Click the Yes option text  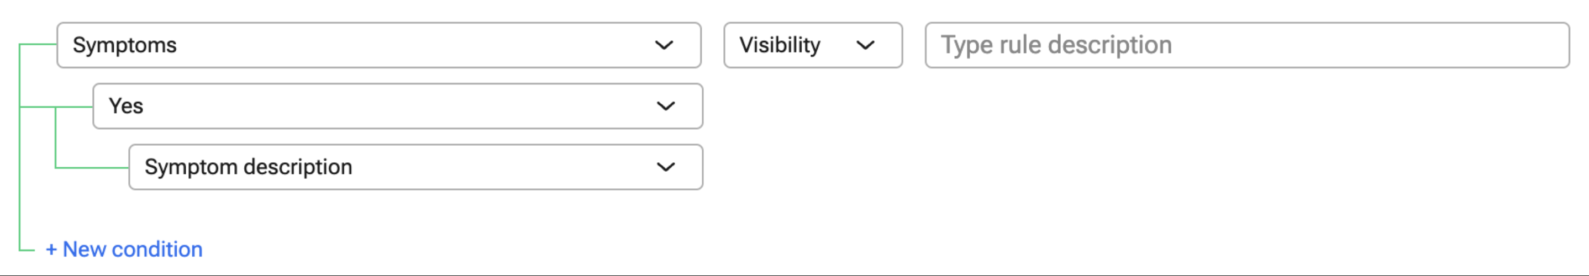[126, 106]
